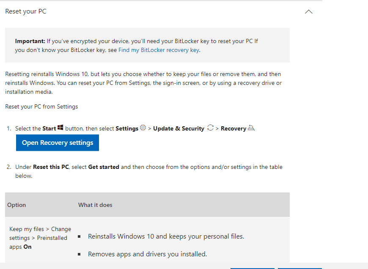Click the Windows Start logo icon
This screenshot has height=269, width=368.
tap(60, 128)
